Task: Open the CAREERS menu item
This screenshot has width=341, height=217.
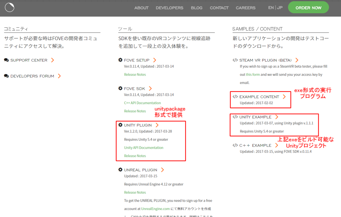Action: coord(245,8)
